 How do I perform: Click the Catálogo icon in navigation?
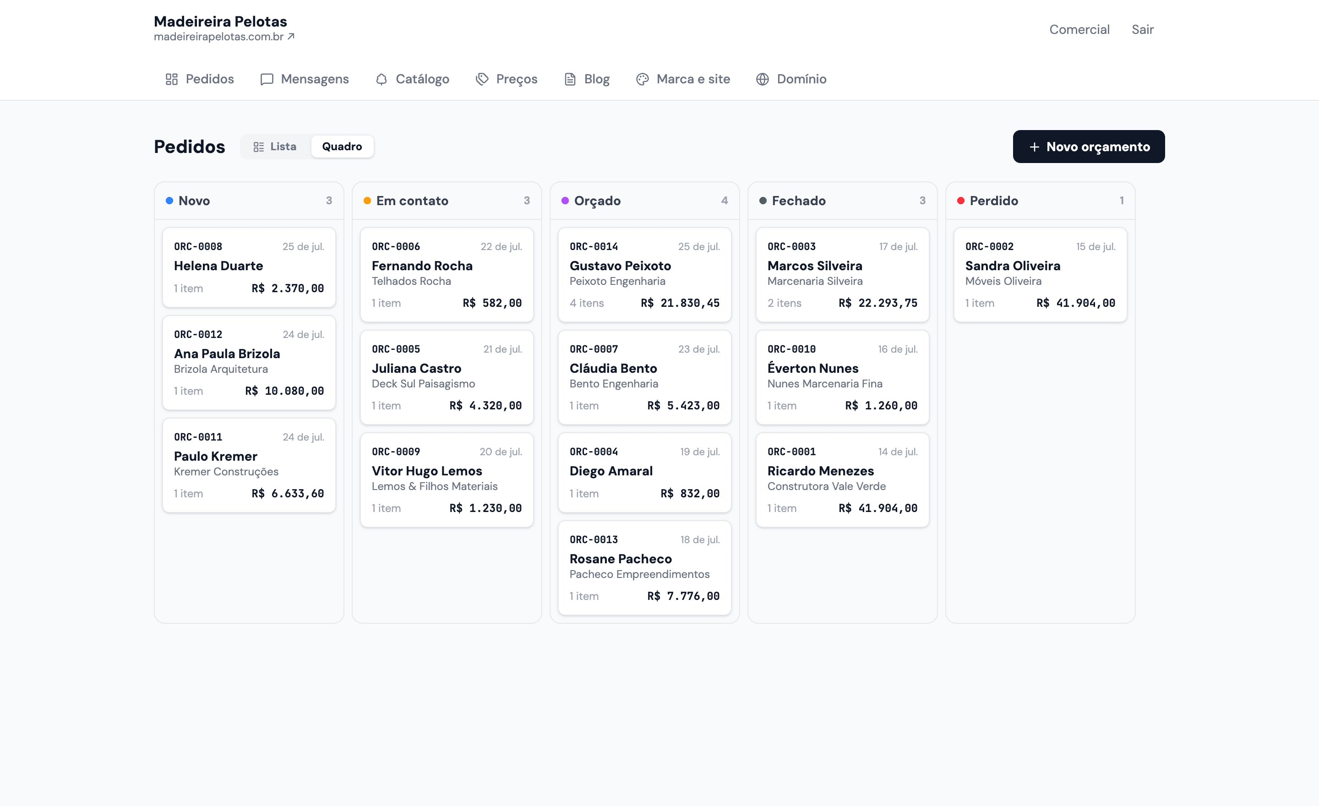tap(381, 79)
